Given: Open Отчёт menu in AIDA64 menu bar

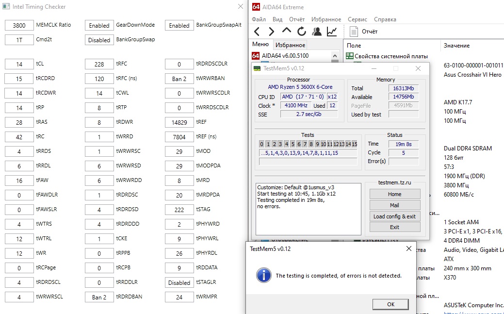Looking at the screenshot, I should pos(297,19).
